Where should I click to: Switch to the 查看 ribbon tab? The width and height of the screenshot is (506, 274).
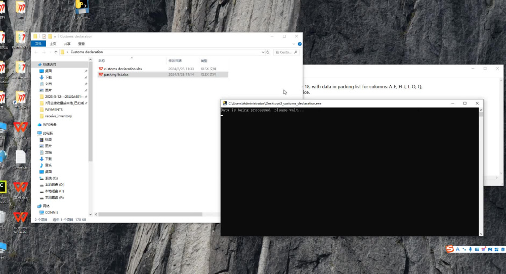(x=81, y=44)
